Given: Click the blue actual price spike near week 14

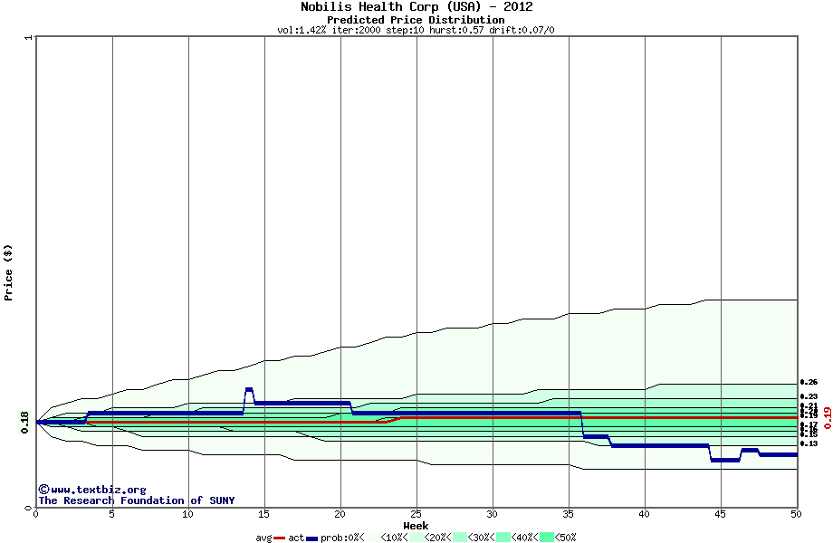Looking at the screenshot, I should (x=249, y=389).
